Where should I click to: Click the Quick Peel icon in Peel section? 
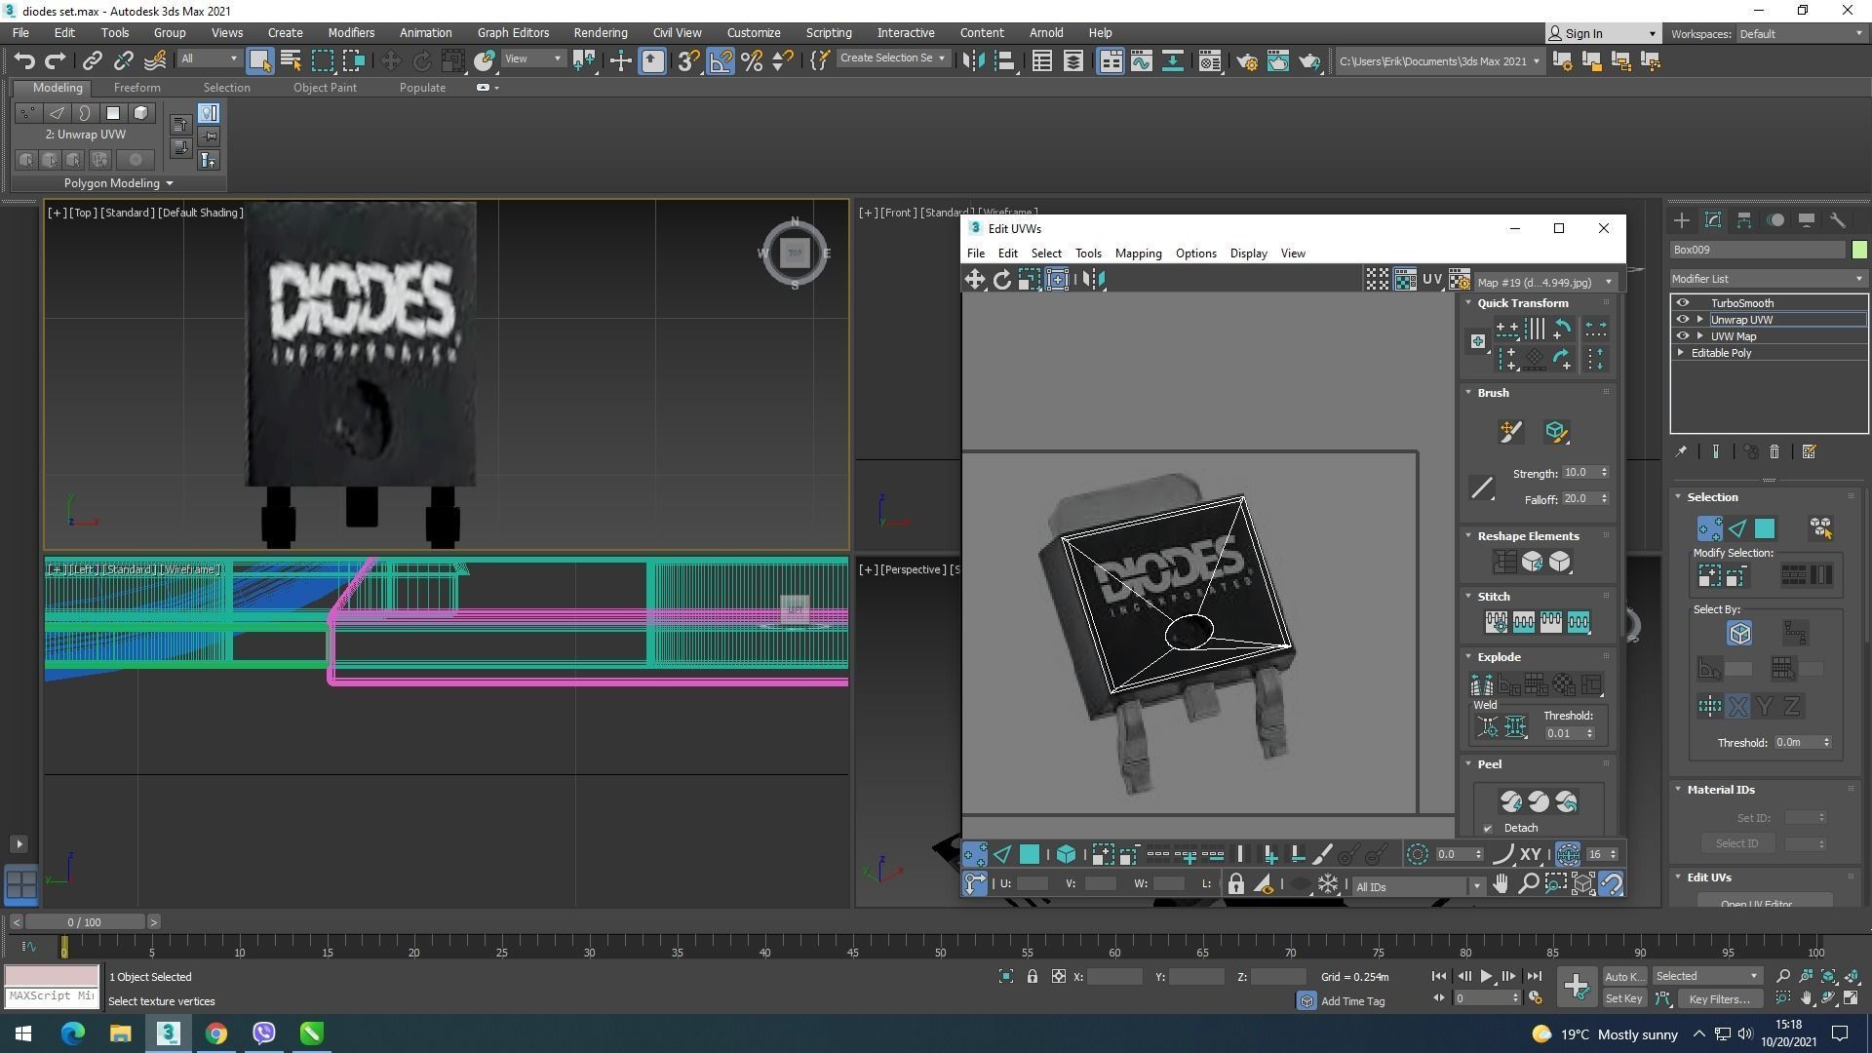click(x=1510, y=801)
